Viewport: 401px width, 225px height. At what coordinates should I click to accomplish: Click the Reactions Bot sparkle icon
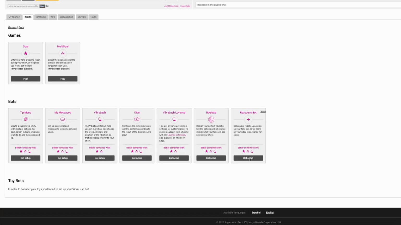[x=248, y=120]
